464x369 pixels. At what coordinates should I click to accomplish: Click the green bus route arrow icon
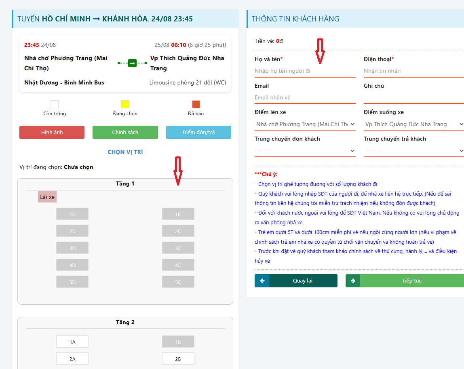[x=132, y=63]
